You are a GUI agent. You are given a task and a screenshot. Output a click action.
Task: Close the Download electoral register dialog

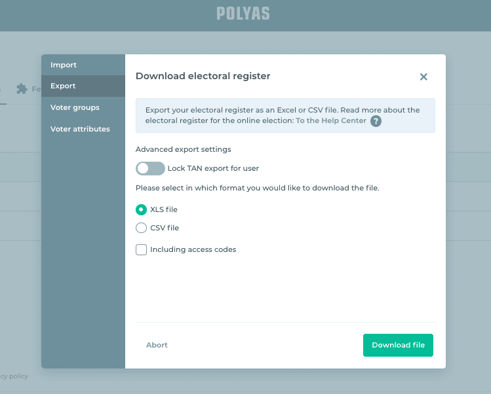point(423,77)
